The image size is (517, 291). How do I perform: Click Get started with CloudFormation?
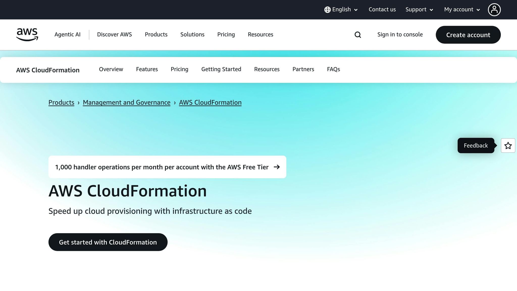[108, 242]
